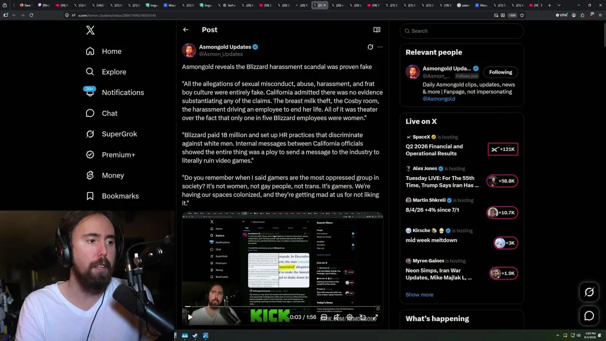Viewport: 606px width, 341px height.
Task: Toggle the browser VPN button
Action: (561, 15)
